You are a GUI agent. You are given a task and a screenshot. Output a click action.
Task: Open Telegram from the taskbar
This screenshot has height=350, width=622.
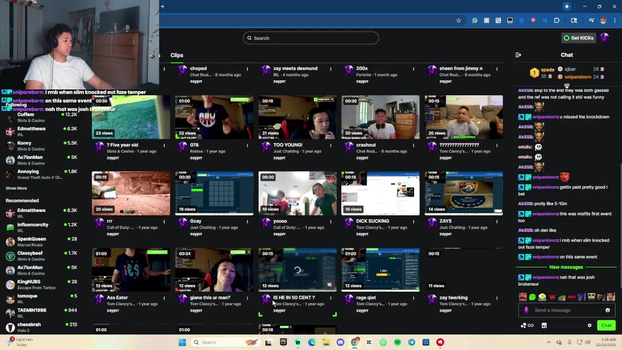coord(412,342)
